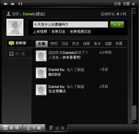
Task: Click the scrollbar up arrow
Action: [x=134, y=10]
